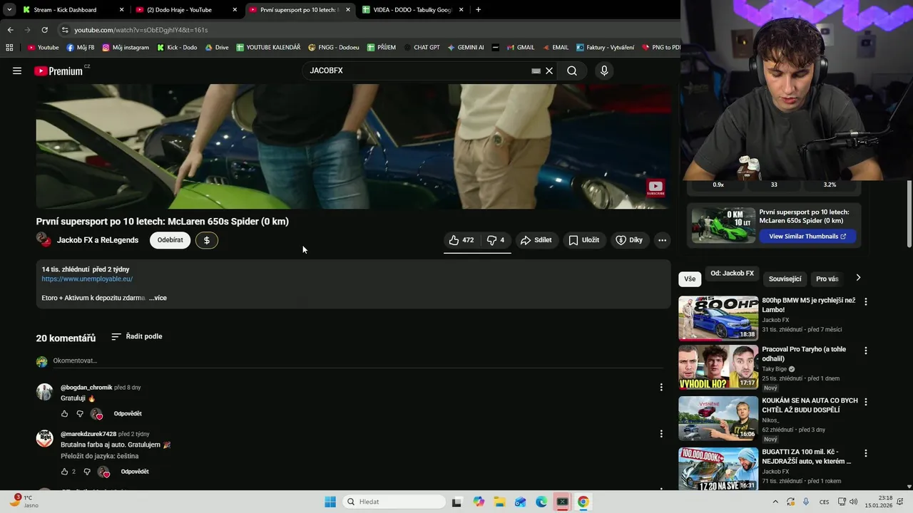Save video with Uložit button

pyautogui.click(x=583, y=240)
